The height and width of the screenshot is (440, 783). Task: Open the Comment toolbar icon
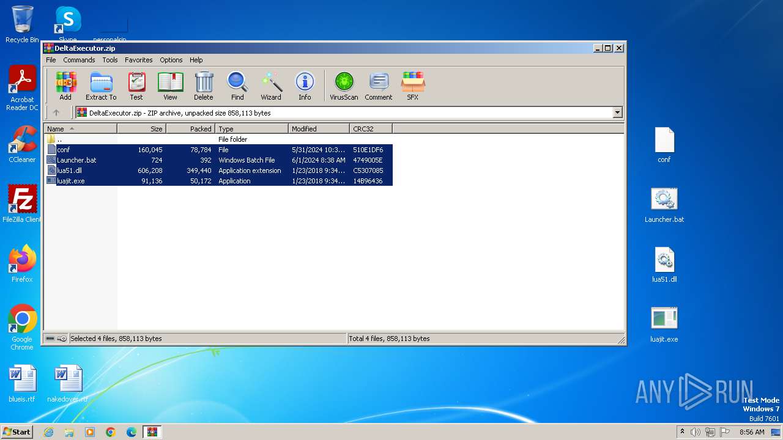(379, 86)
